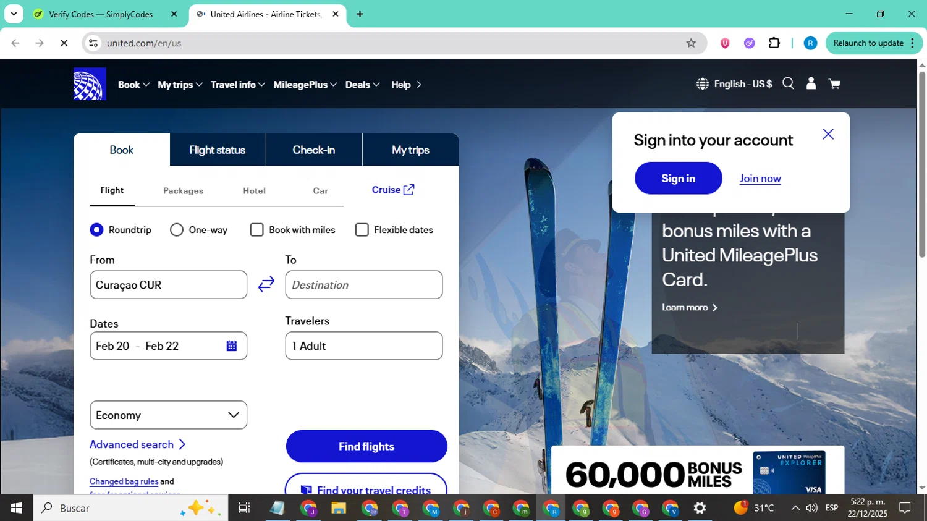Open the dates calendar icon
The height and width of the screenshot is (521, 927).
(232, 346)
